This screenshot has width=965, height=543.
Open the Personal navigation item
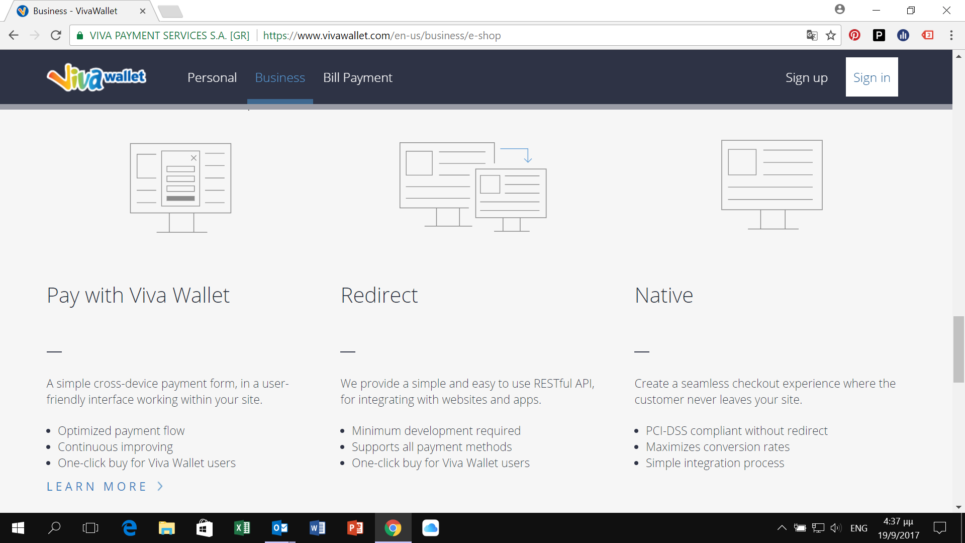coord(212,77)
